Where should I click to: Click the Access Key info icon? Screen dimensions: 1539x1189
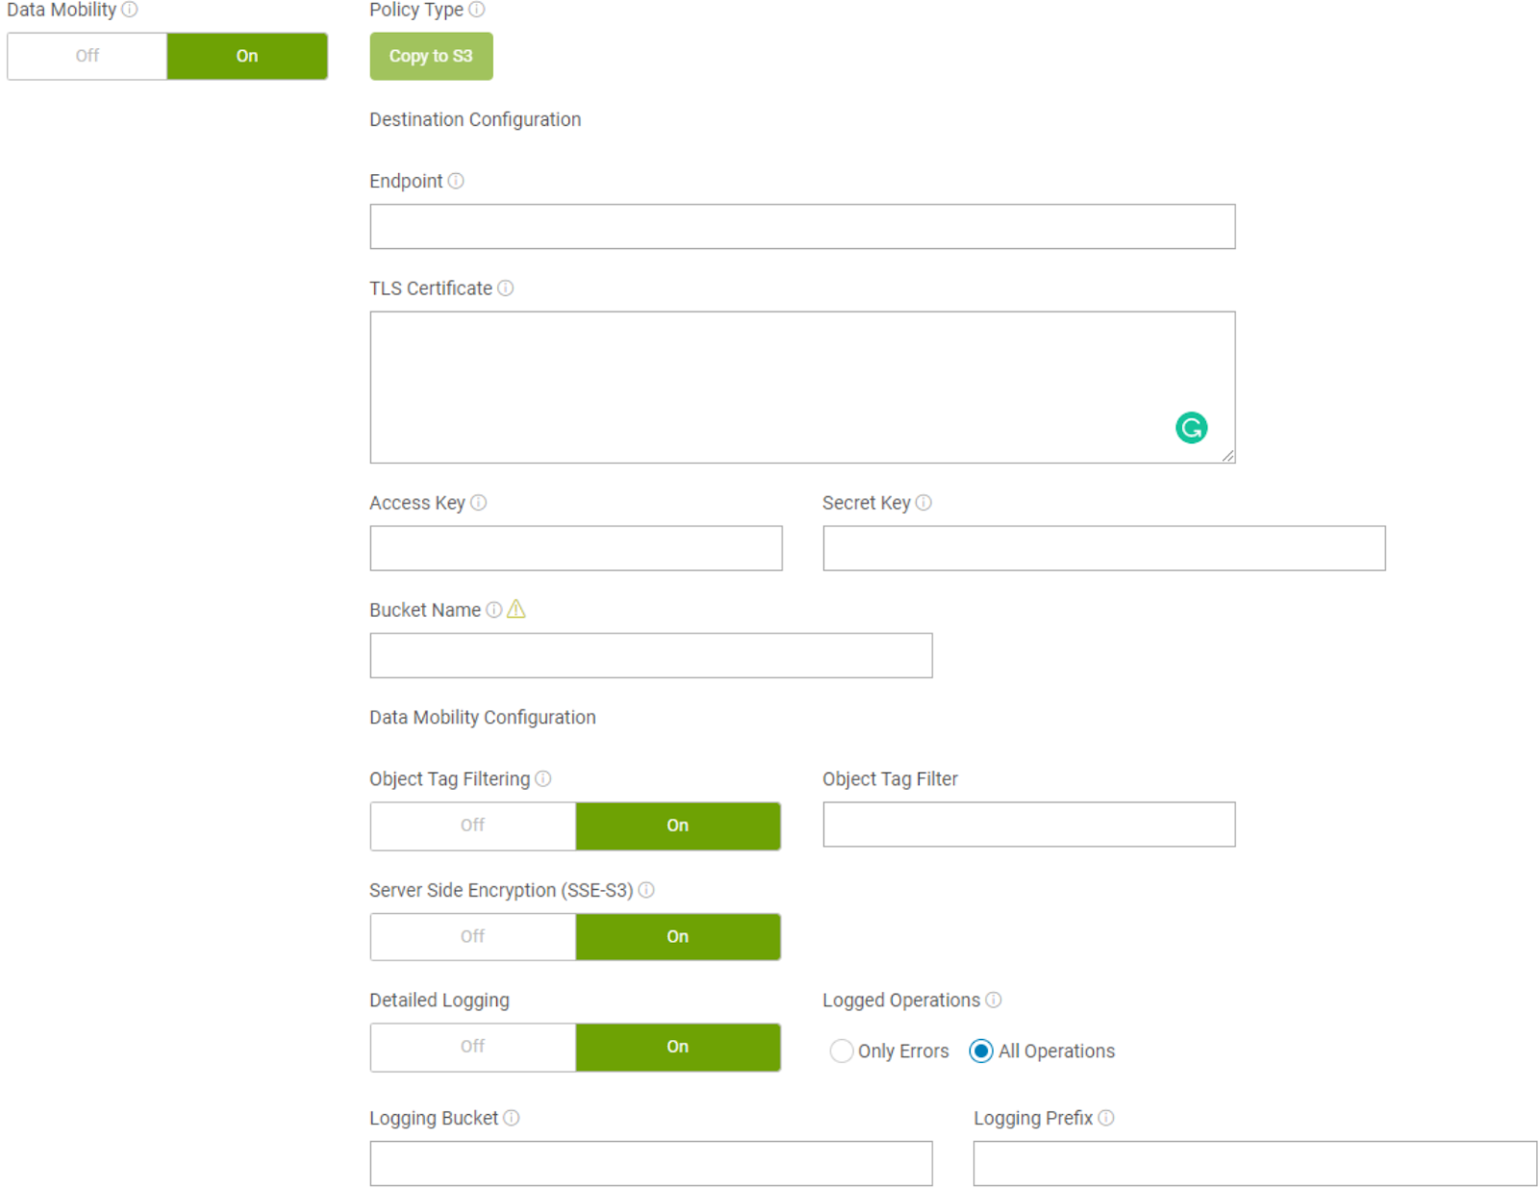(x=478, y=502)
